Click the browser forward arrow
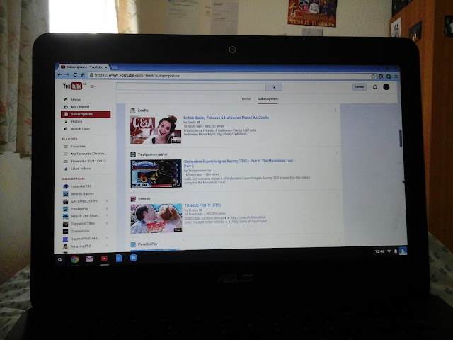Viewport: 453px width, 340px height. [x=67, y=74]
